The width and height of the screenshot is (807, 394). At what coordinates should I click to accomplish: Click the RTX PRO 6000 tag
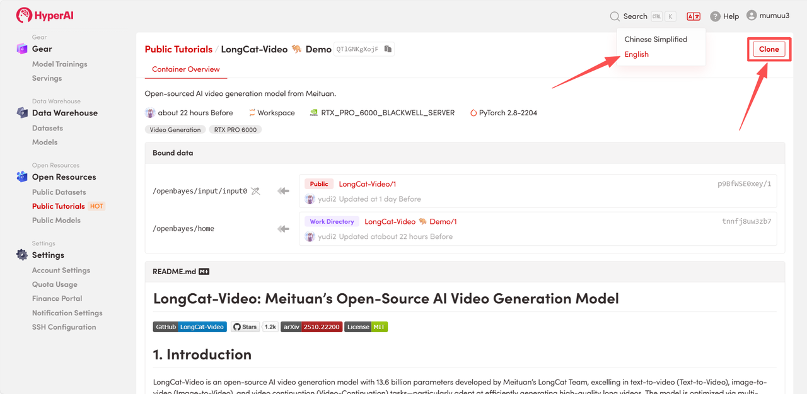(x=235, y=130)
